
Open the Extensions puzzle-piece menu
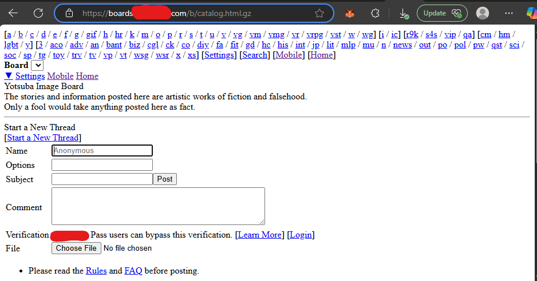click(375, 13)
